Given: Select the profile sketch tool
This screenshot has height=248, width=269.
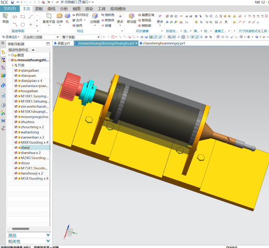Looking at the screenshot, I should [x=15, y=16].
